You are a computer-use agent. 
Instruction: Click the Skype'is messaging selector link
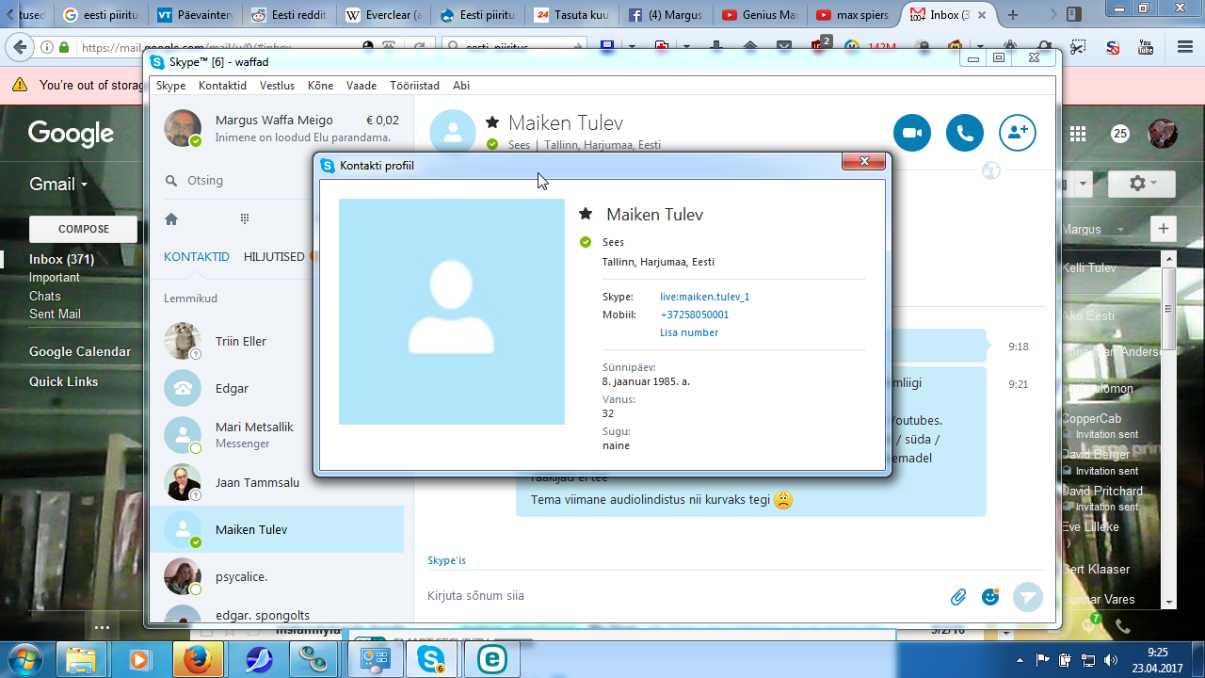pyautogui.click(x=447, y=560)
